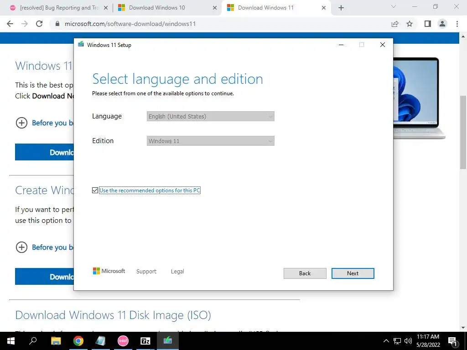
Task: Select Windows 11 Setup taskbar icon
Action: [168, 341]
